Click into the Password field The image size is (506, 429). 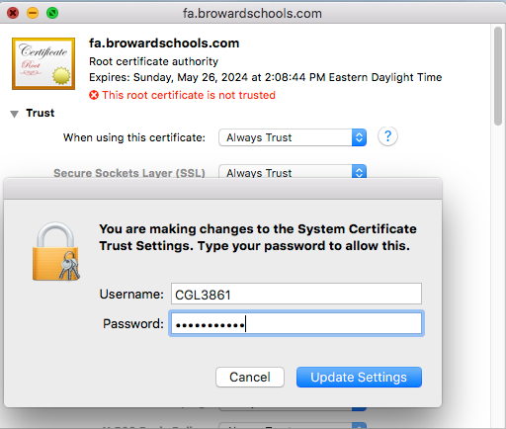click(x=296, y=323)
